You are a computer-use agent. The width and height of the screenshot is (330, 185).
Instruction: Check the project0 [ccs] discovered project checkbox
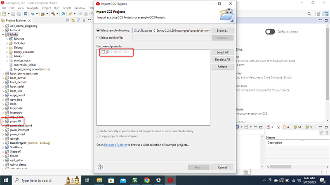pyautogui.click(x=103, y=52)
